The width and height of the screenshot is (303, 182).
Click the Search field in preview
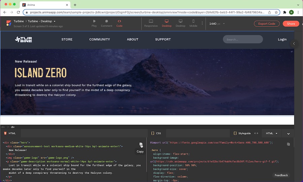[243, 39]
